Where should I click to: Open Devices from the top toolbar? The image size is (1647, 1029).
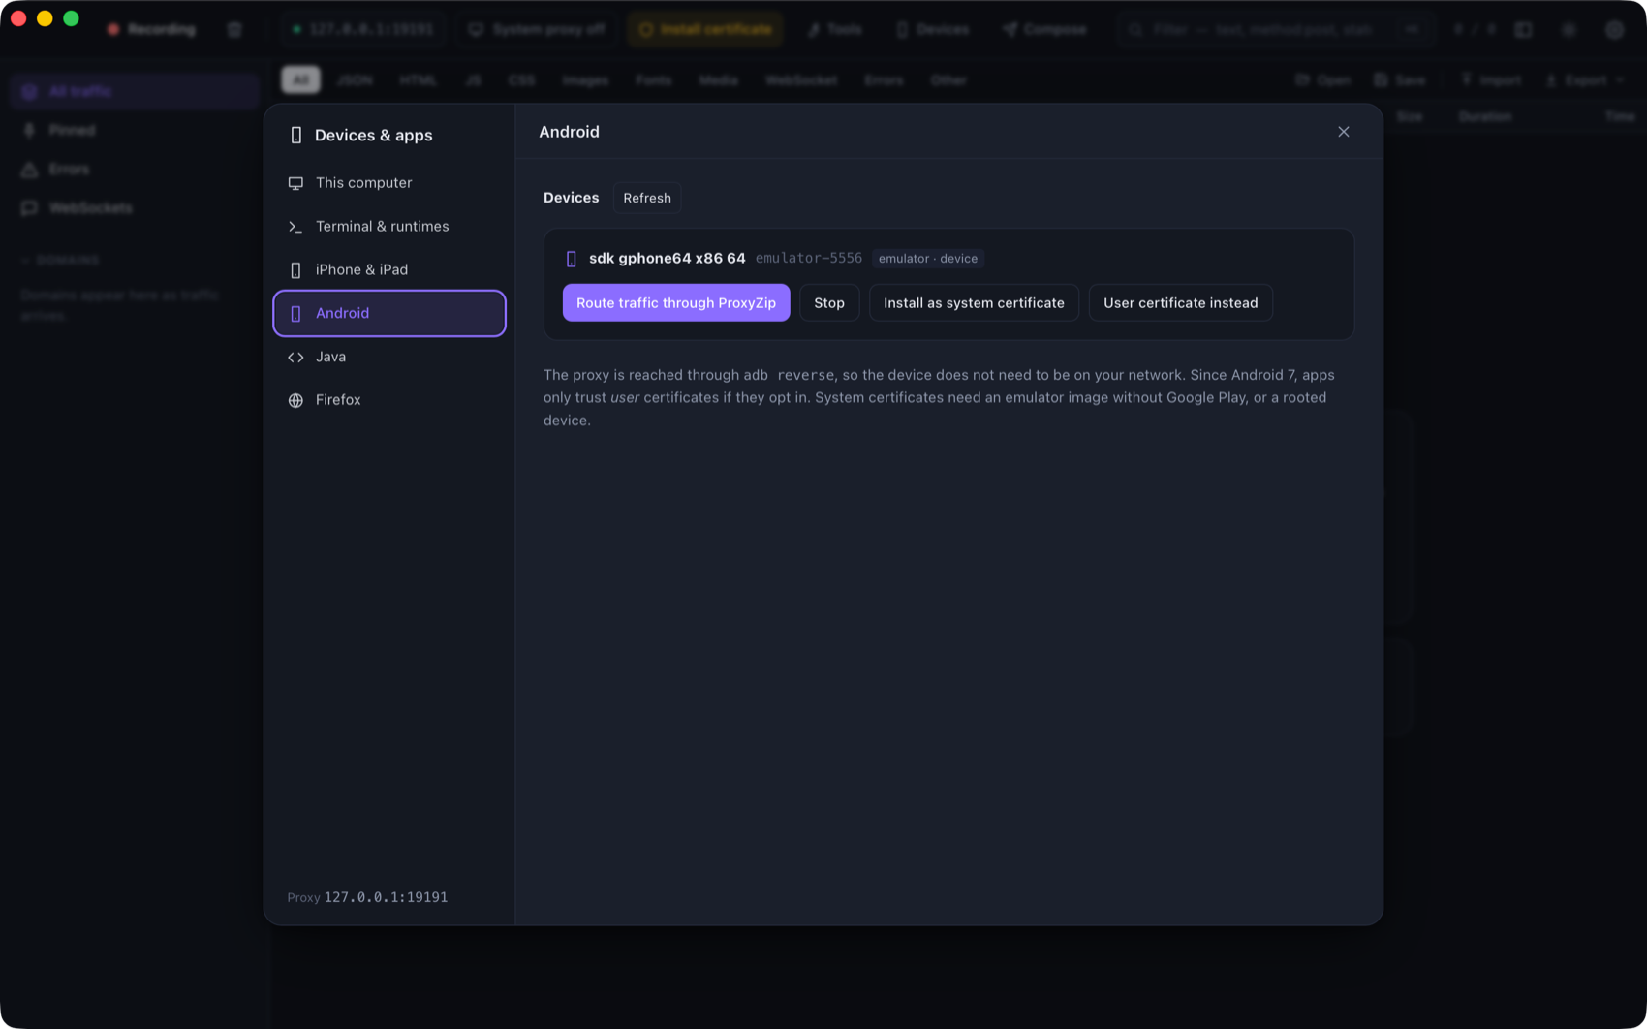[933, 29]
